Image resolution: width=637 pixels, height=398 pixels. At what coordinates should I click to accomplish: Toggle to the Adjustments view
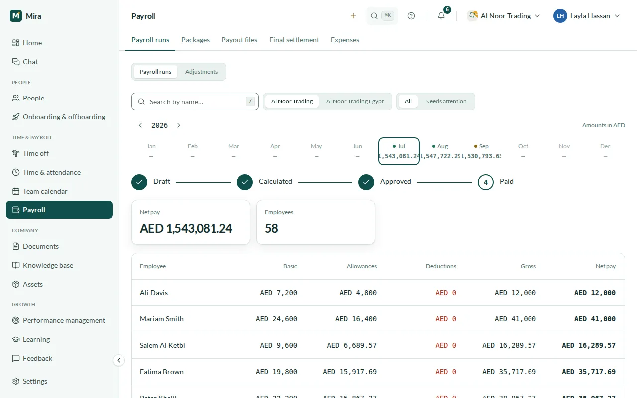point(202,72)
